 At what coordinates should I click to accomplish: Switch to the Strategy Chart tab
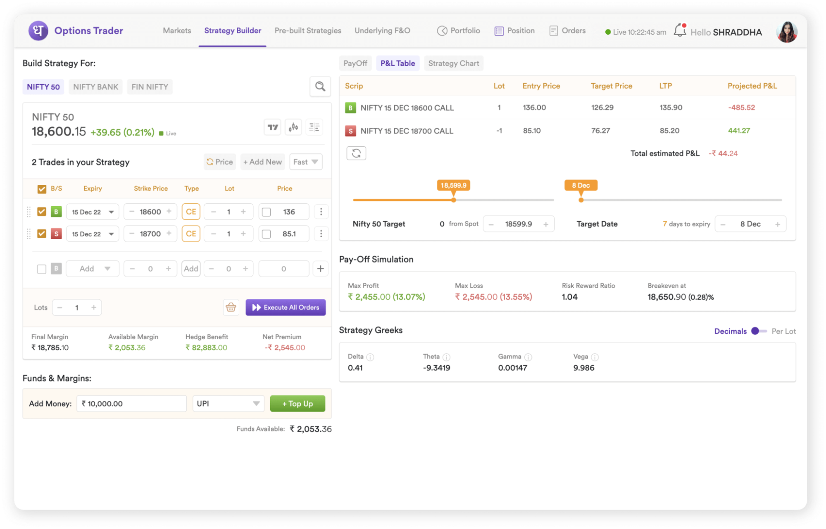pyautogui.click(x=453, y=63)
